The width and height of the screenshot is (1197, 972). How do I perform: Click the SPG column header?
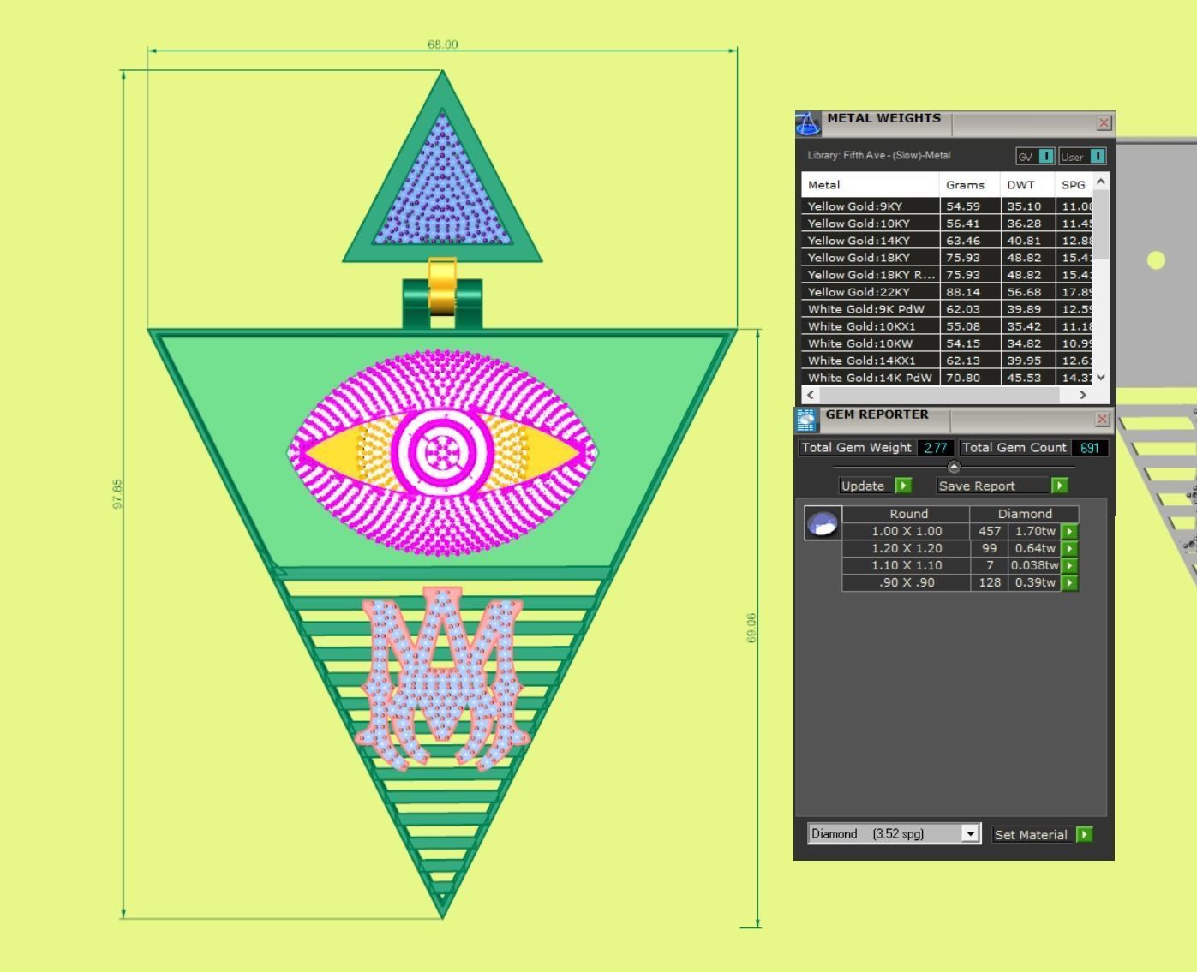point(1074,185)
